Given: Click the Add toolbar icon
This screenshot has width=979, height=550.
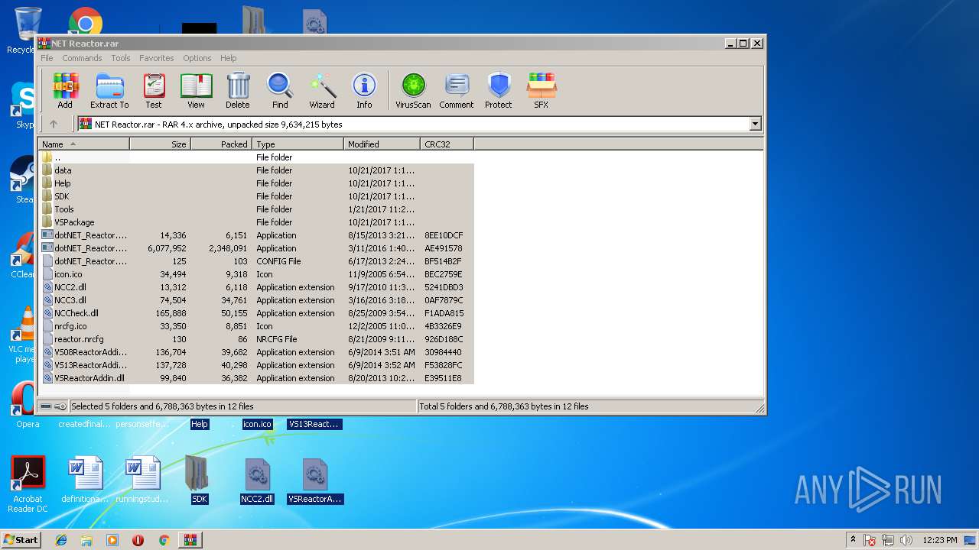Looking at the screenshot, I should click(x=65, y=91).
